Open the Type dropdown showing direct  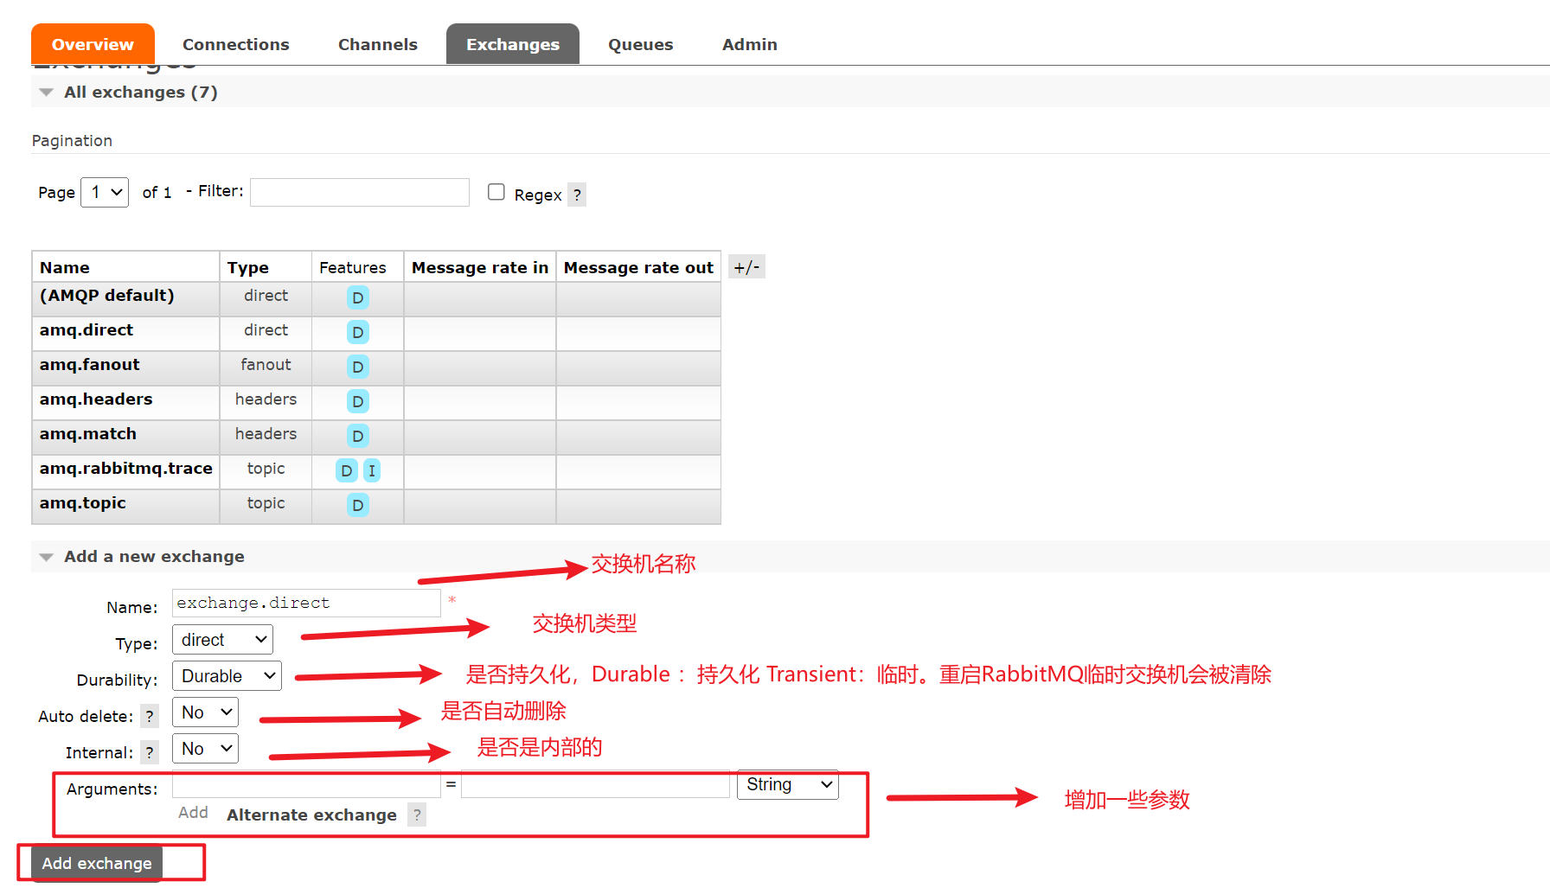[x=222, y=640]
